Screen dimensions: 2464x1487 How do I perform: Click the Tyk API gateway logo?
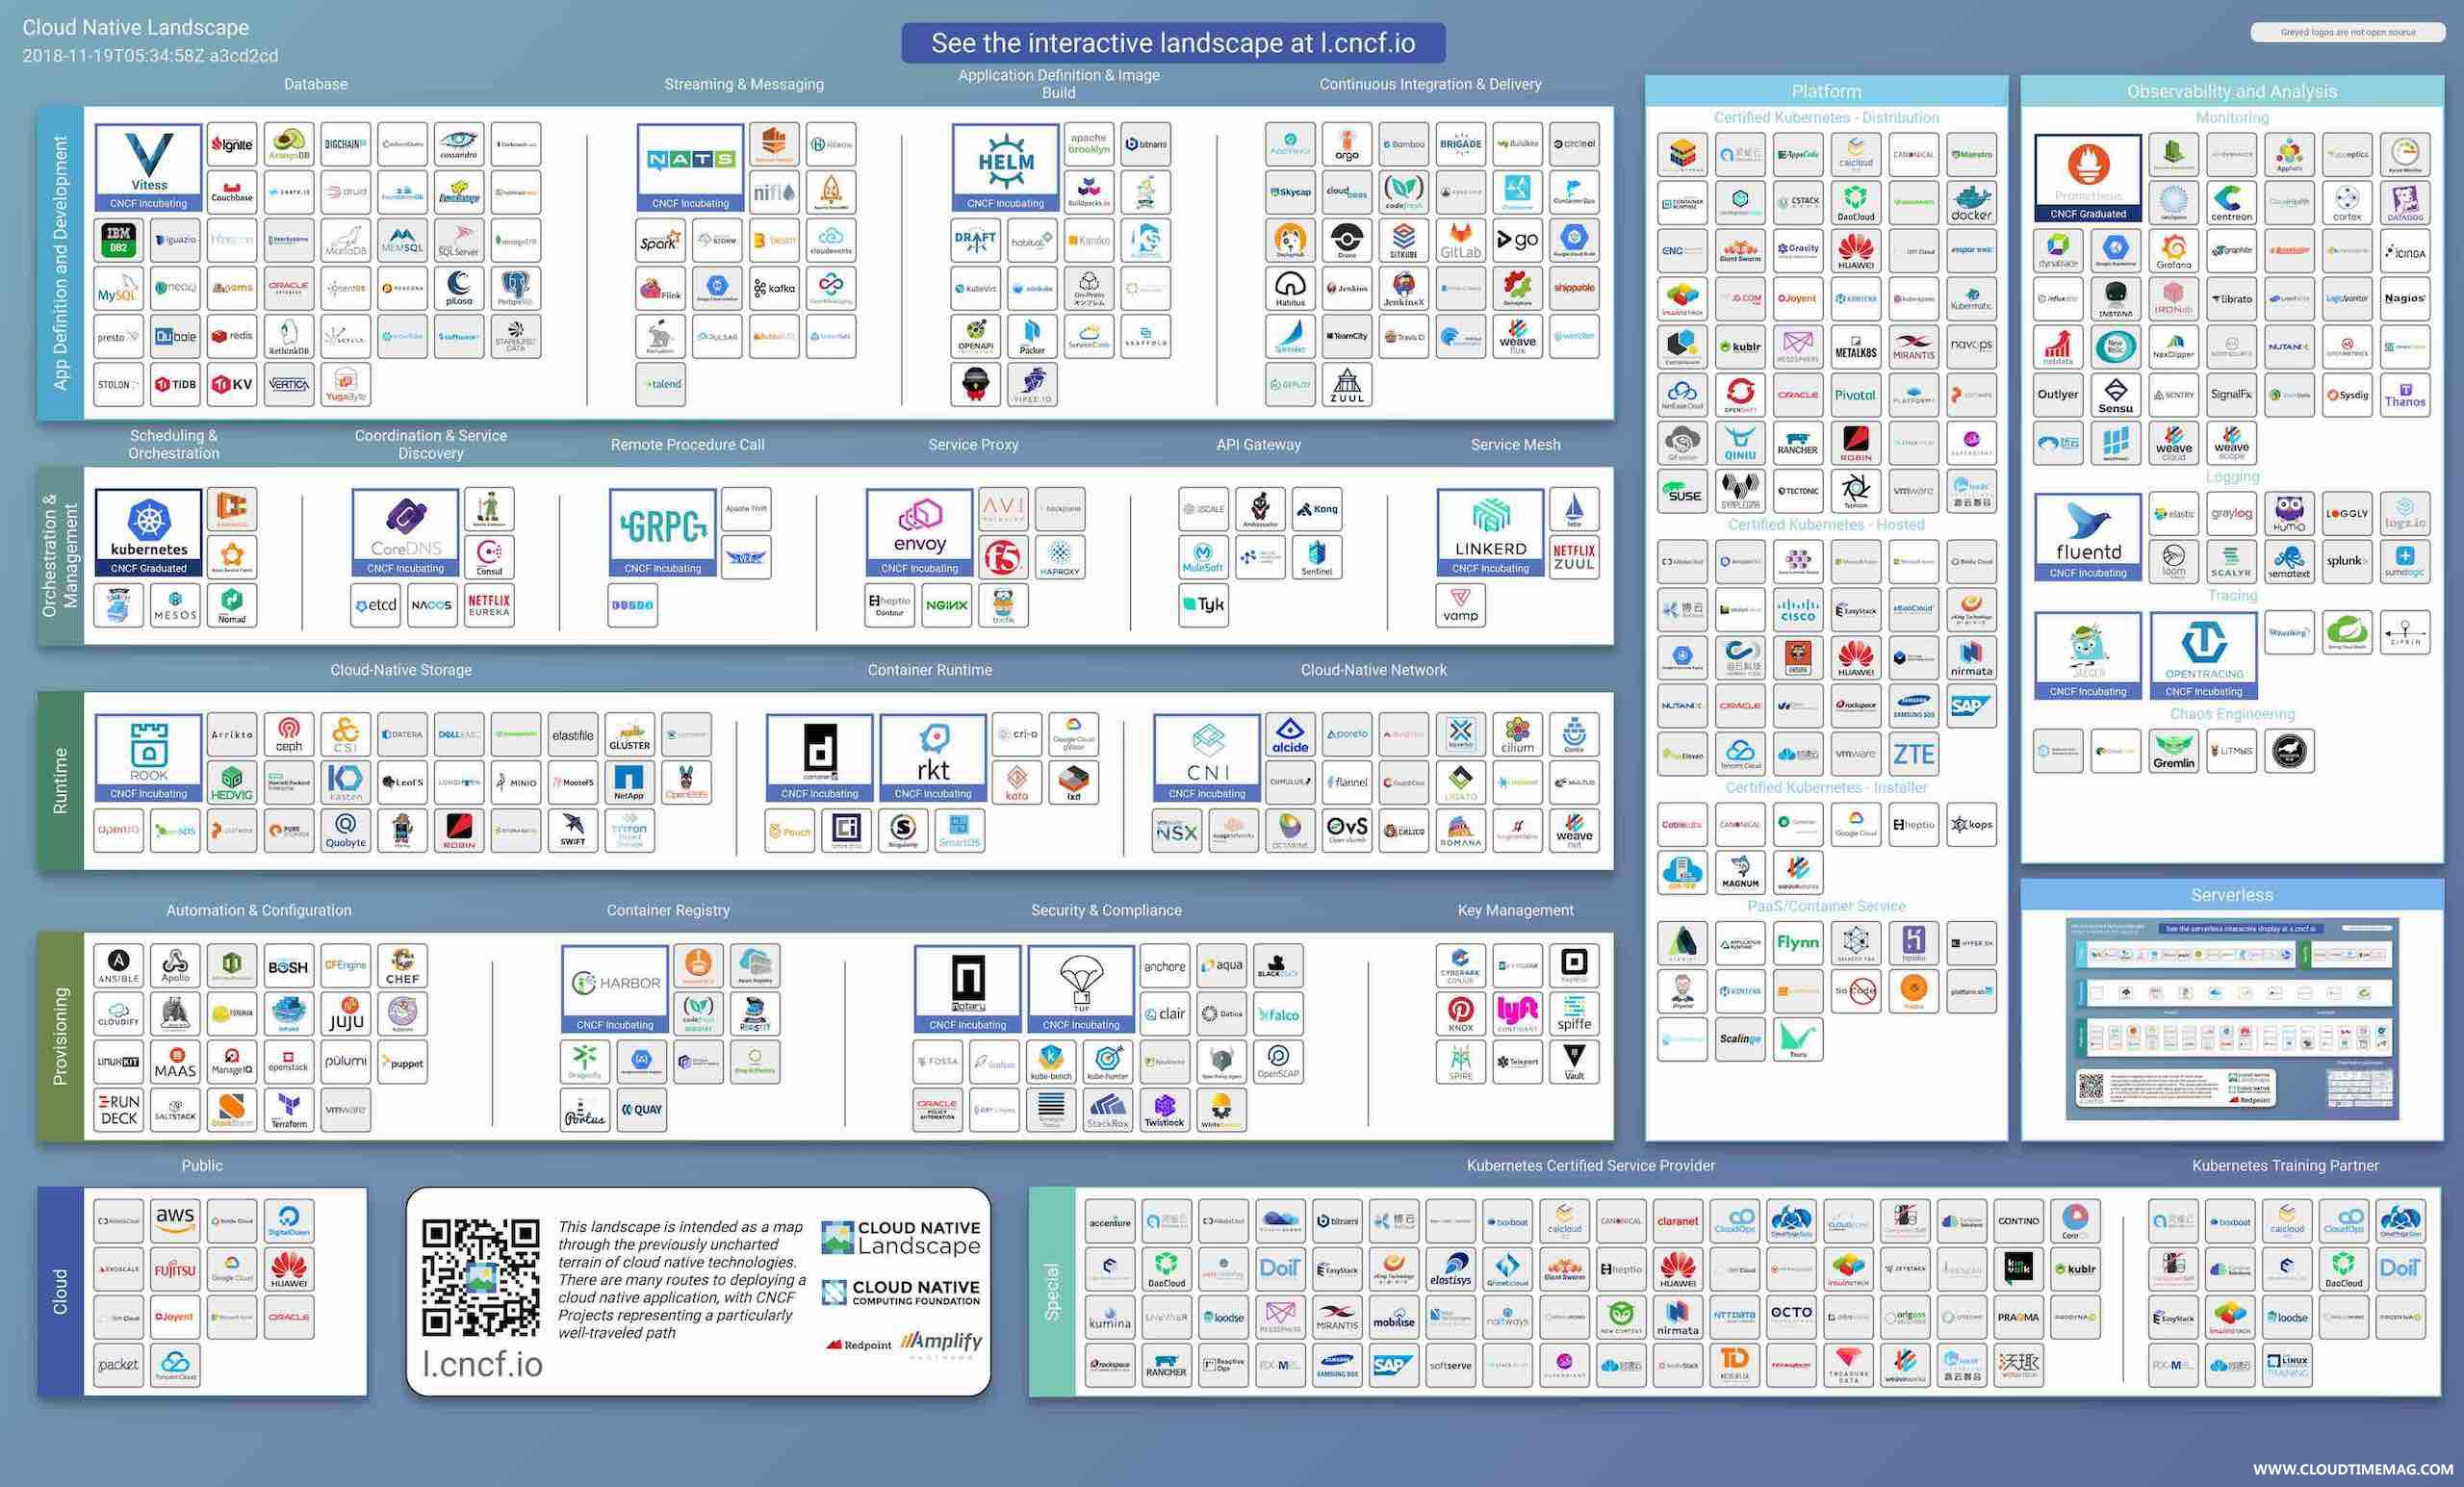click(x=1204, y=605)
